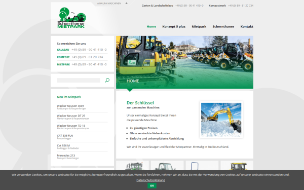Open the Datenschutzerklärung link
This screenshot has width=304, height=190.
pos(150,180)
